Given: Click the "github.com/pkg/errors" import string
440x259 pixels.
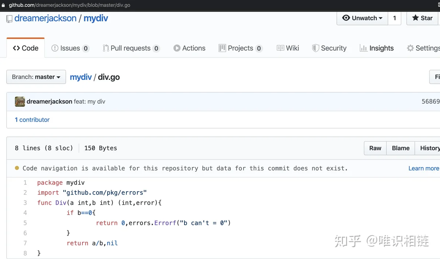Looking at the screenshot, I should 105,192.
